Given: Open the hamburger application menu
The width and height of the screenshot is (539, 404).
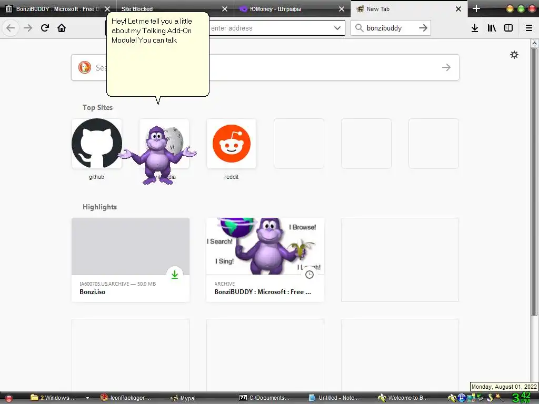Looking at the screenshot, I should [x=529, y=28].
